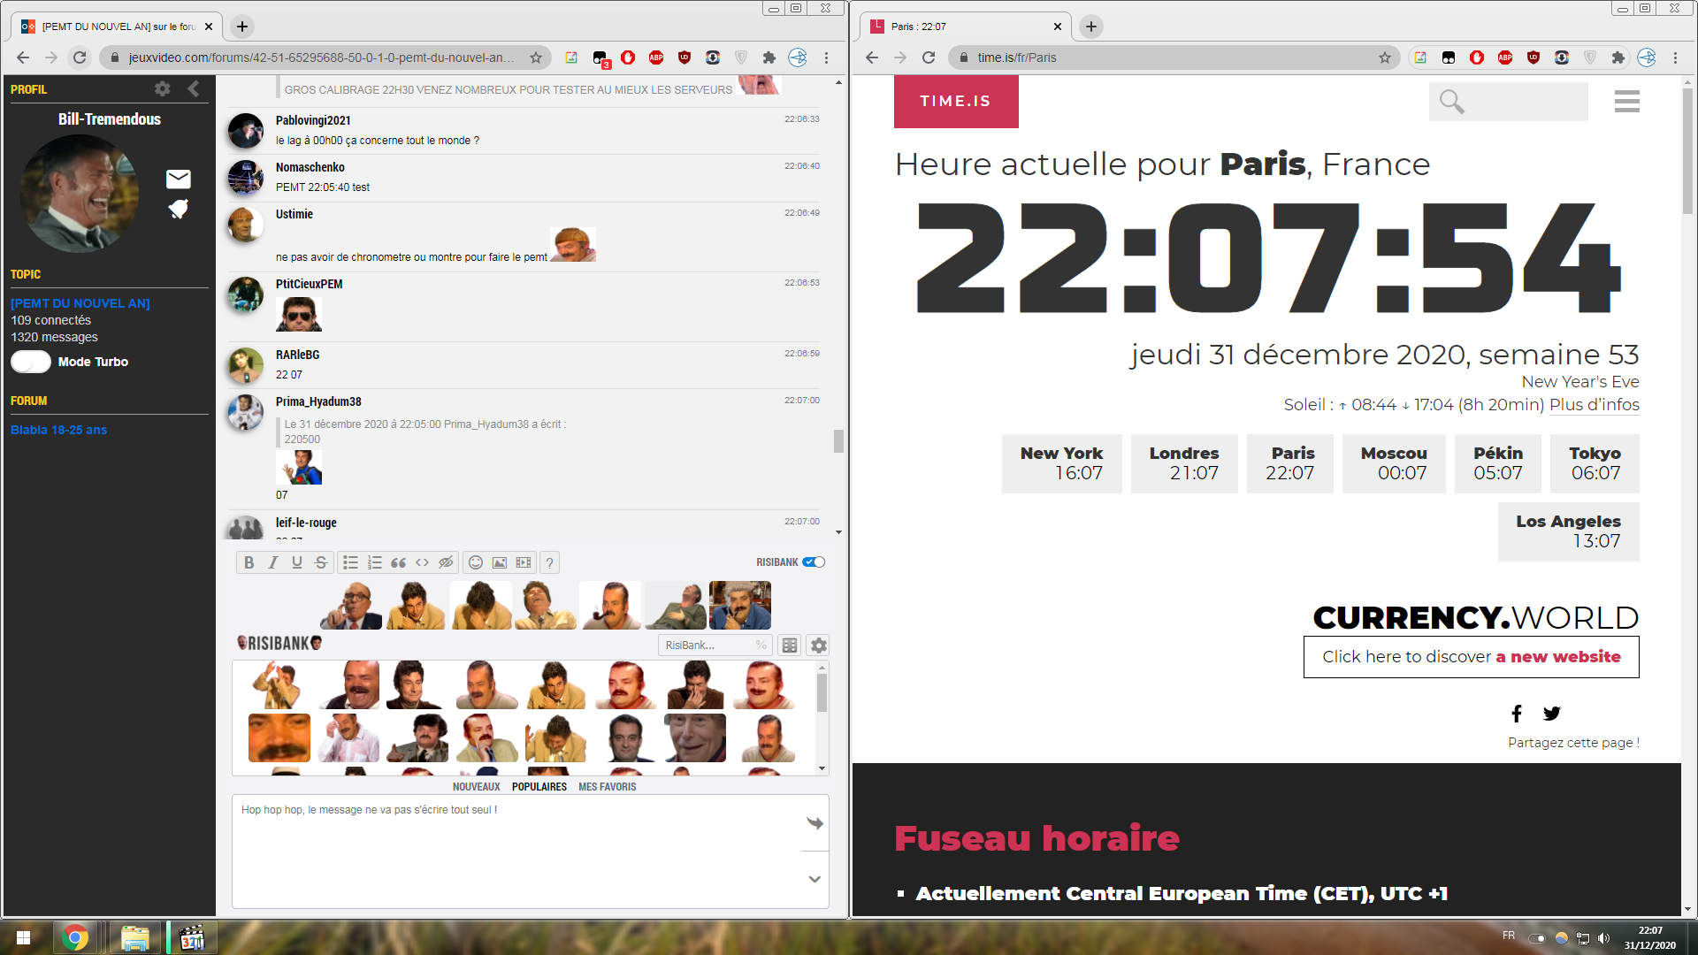Viewport: 1698px width, 955px height.
Task: Click the send message arrow icon
Action: (x=815, y=823)
